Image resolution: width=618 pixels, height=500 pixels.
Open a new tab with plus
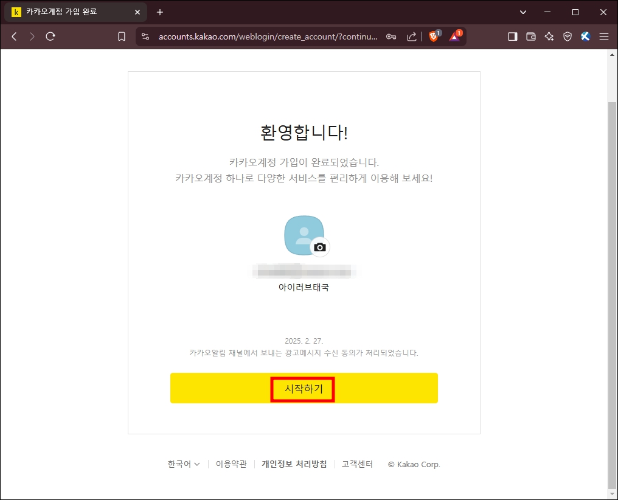[x=159, y=12]
